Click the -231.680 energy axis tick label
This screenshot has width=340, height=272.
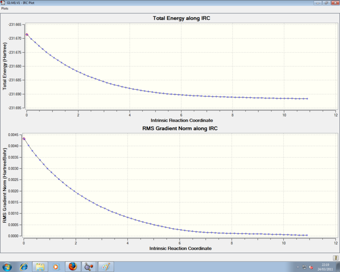click(x=15, y=66)
